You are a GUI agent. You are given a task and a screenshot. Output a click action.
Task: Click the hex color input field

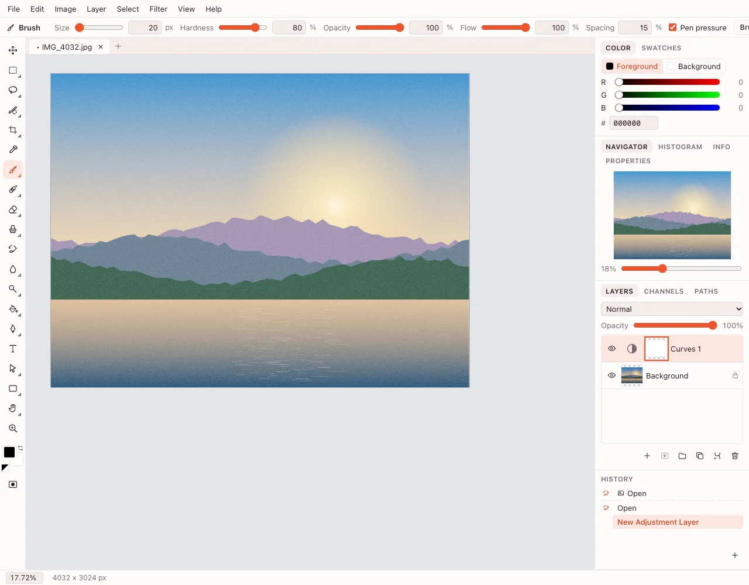pos(634,123)
